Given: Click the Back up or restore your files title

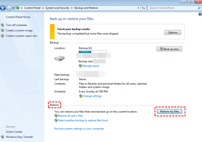Looking at the screenshot, I should pyautogui.click(x=71, y=19).
